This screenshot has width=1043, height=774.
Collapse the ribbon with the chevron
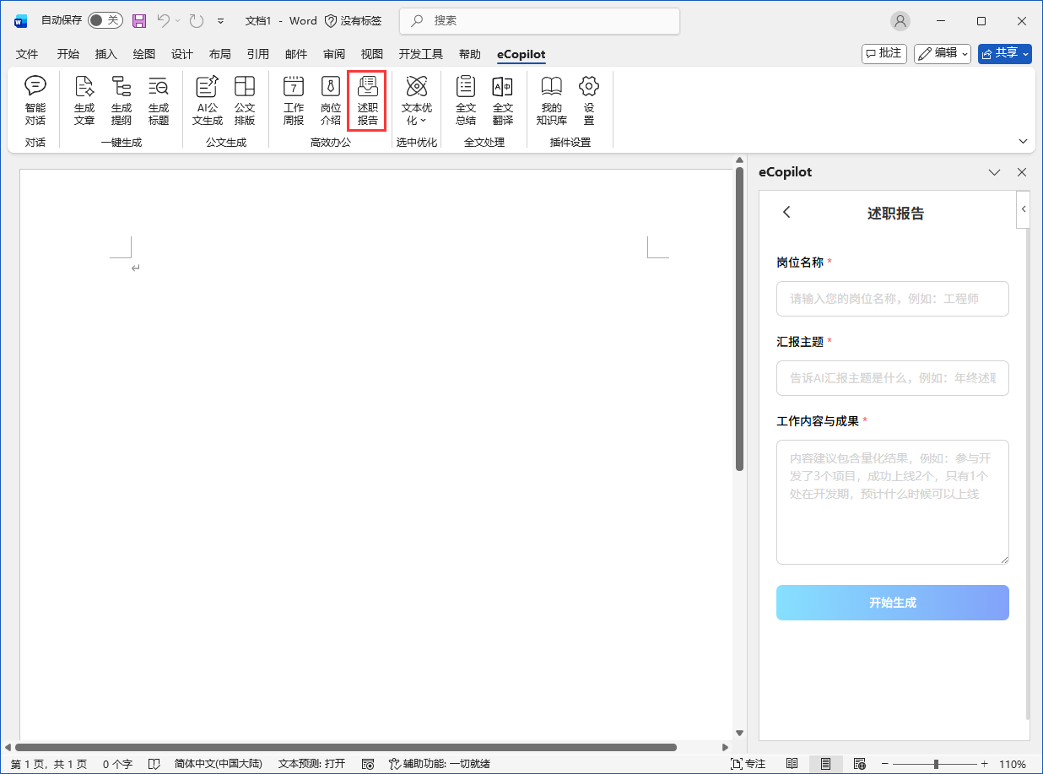coord(1024,141)
